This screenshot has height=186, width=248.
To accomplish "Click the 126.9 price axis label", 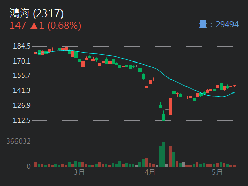I will [22, 105].
